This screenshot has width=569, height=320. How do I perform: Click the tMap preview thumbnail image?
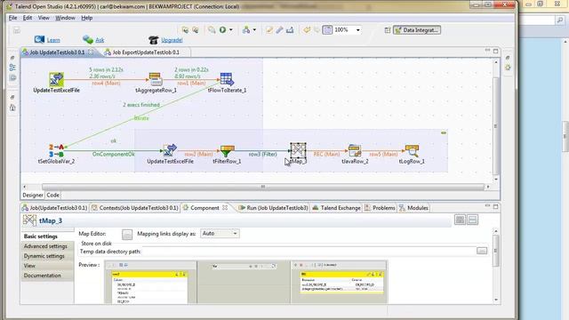click(245, 282)
